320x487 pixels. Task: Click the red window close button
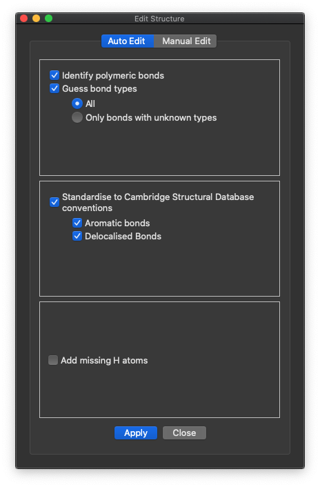pyautogui.click(x=24, y=19)
